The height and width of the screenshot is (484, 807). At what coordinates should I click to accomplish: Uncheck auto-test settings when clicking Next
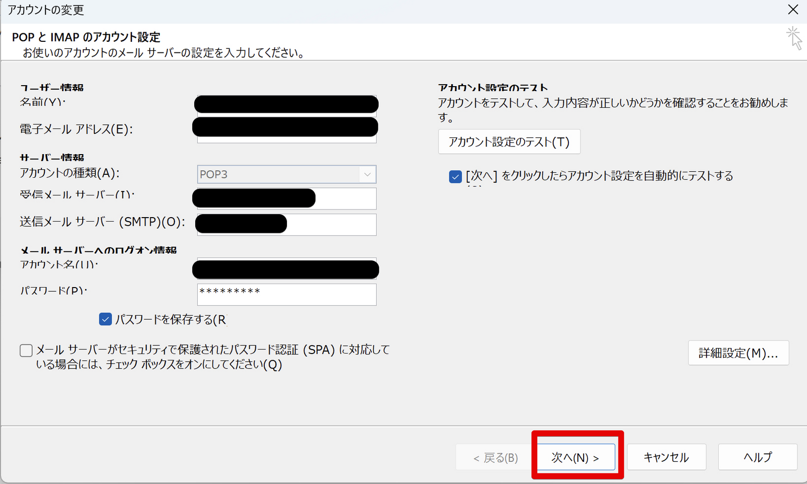tap(455, 176)
